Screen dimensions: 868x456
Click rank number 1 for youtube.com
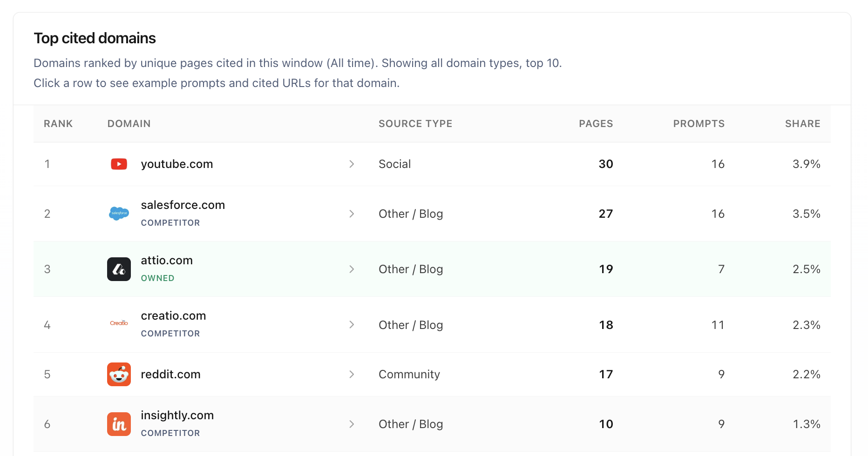click(x=47, y=164)
